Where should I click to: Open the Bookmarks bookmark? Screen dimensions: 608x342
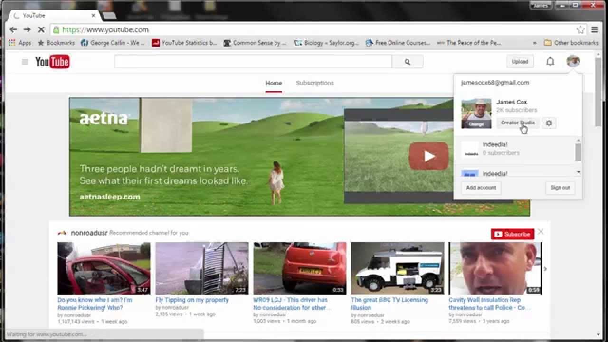pyautogui.click(x=56, y=43)
